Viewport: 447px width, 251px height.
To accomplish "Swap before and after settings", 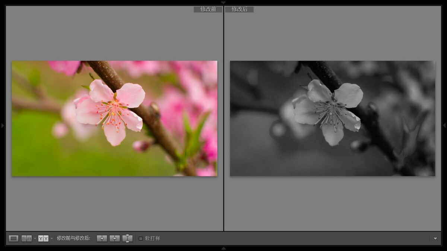I will click(x=127, y=238).
